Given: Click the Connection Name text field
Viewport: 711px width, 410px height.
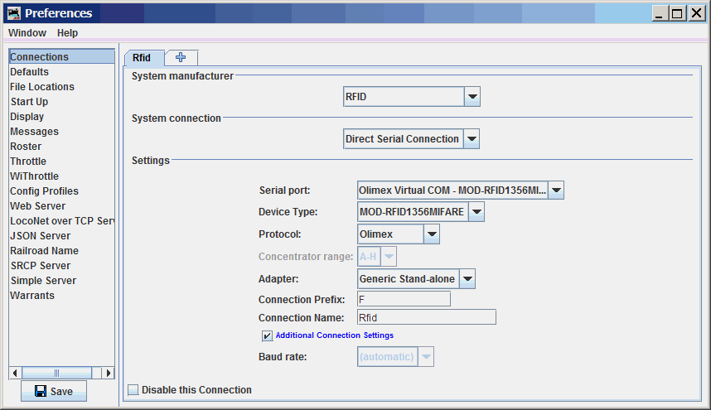Looking at the screenshot, I should (426, 317).
